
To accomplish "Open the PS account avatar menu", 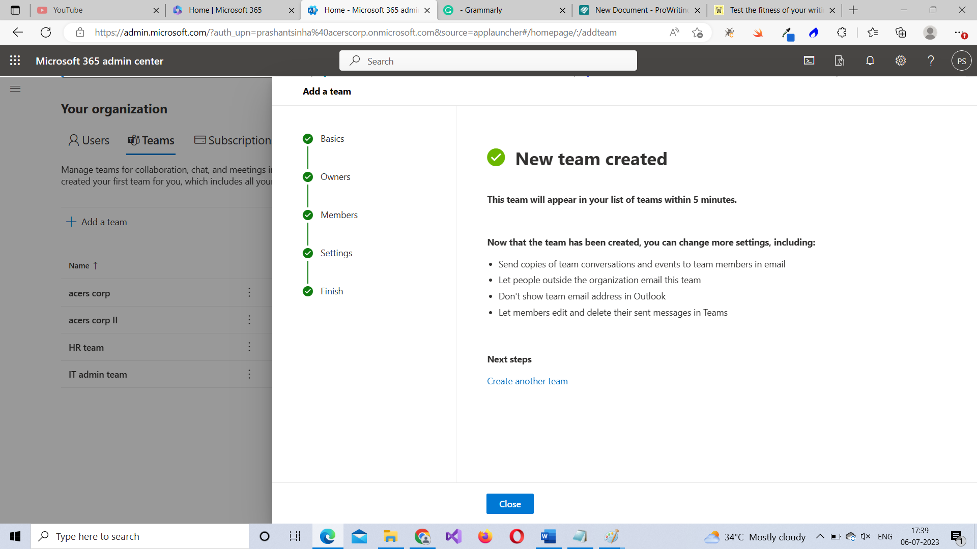I will (x=961, y=61).
